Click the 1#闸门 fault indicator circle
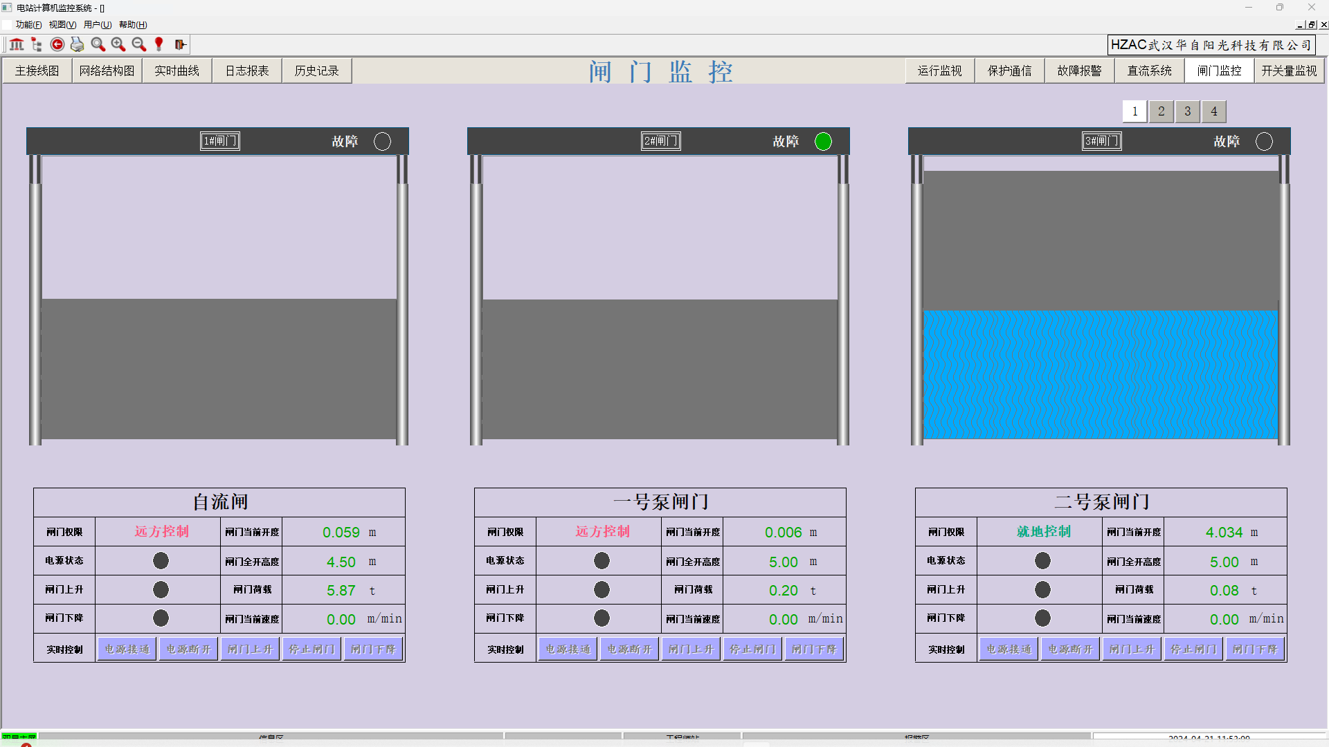The image size is (1329, 747). (382, 141)
